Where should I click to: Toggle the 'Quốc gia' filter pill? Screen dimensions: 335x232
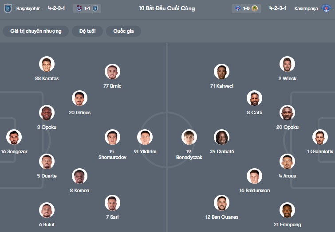point(123,31)
